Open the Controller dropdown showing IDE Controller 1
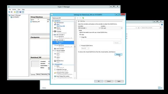This screenshot has width=168, height=94. [89, 28]
